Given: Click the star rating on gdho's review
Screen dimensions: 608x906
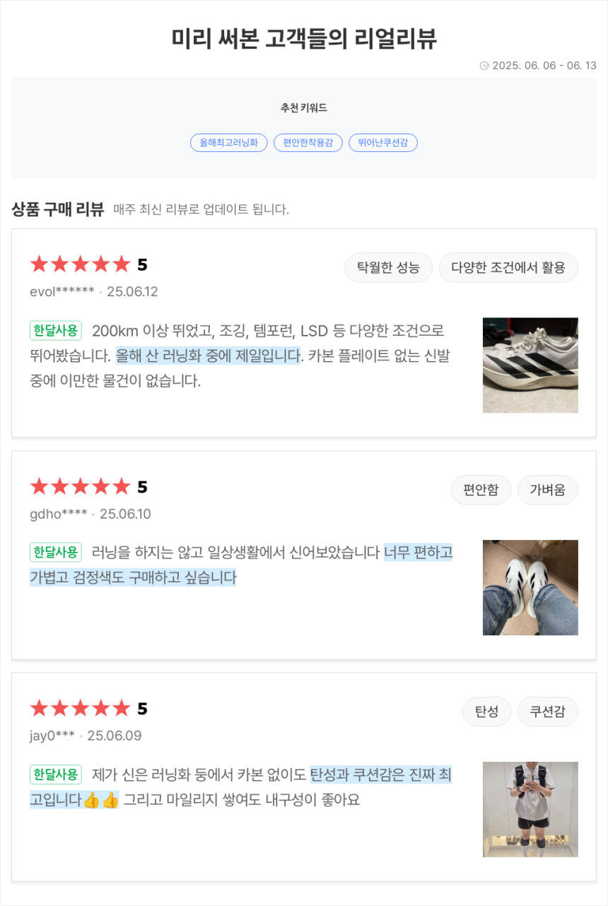Looking at the screenshot, I should pyautogui.click(x=80, y=487).
